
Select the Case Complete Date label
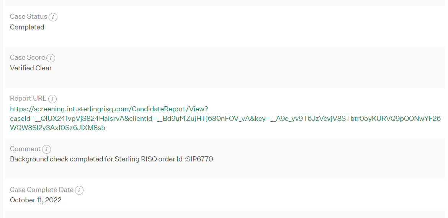42,189
